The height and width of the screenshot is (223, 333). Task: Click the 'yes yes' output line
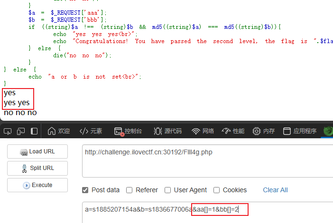[x=17, y=103]
